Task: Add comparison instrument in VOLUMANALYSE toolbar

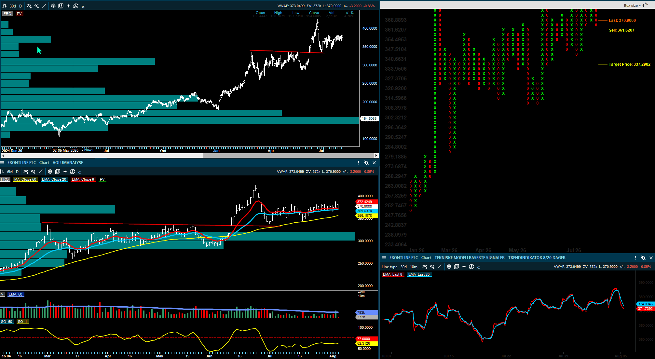Action: point(33,172)
